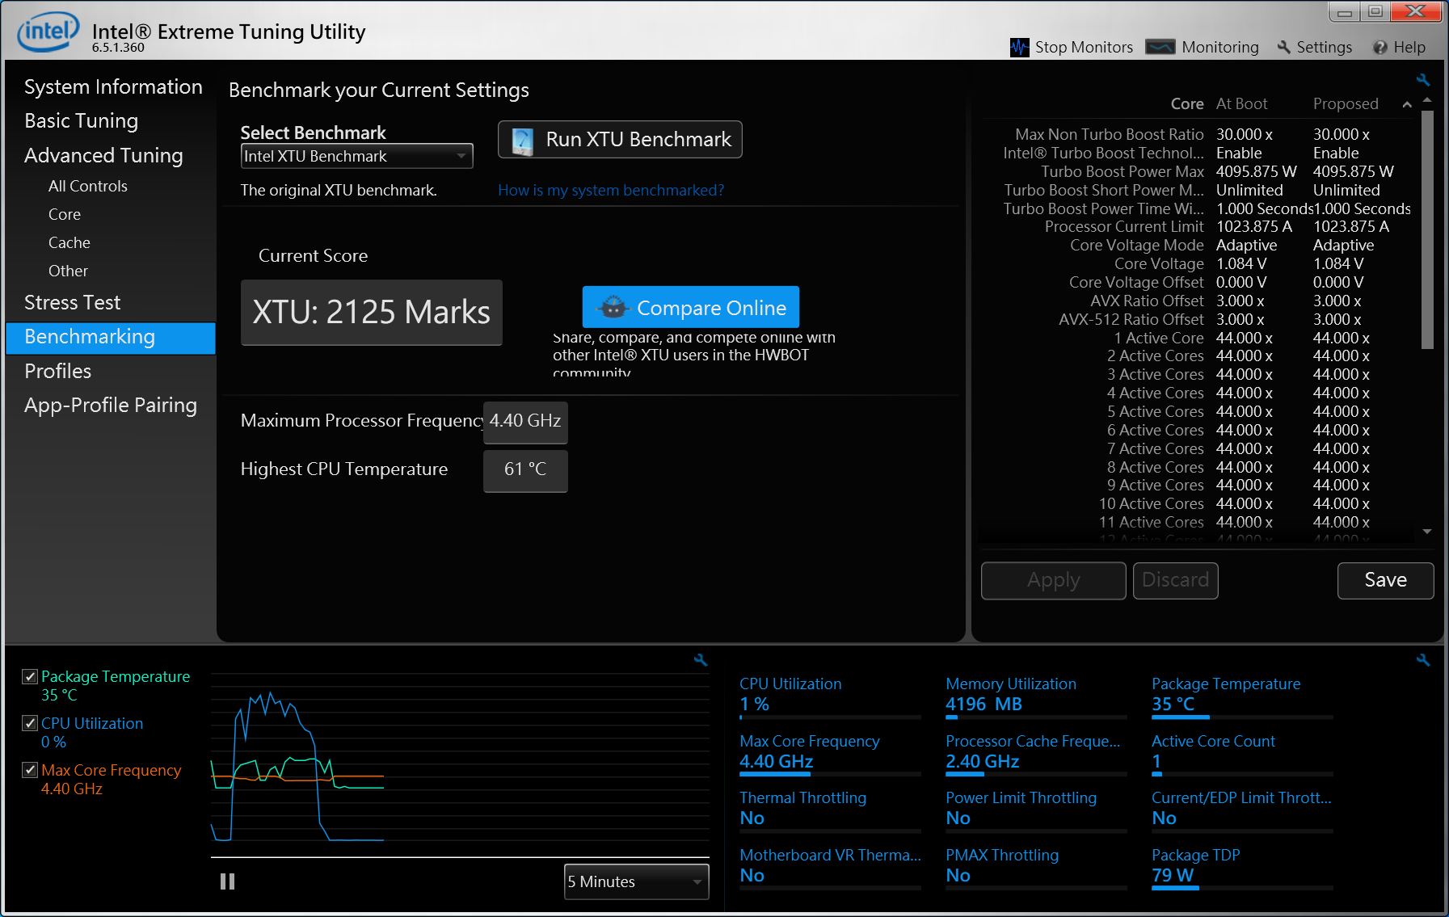Click Settings label in header
Screen dimensions: 1449x917
click(x=1324, y=47)
